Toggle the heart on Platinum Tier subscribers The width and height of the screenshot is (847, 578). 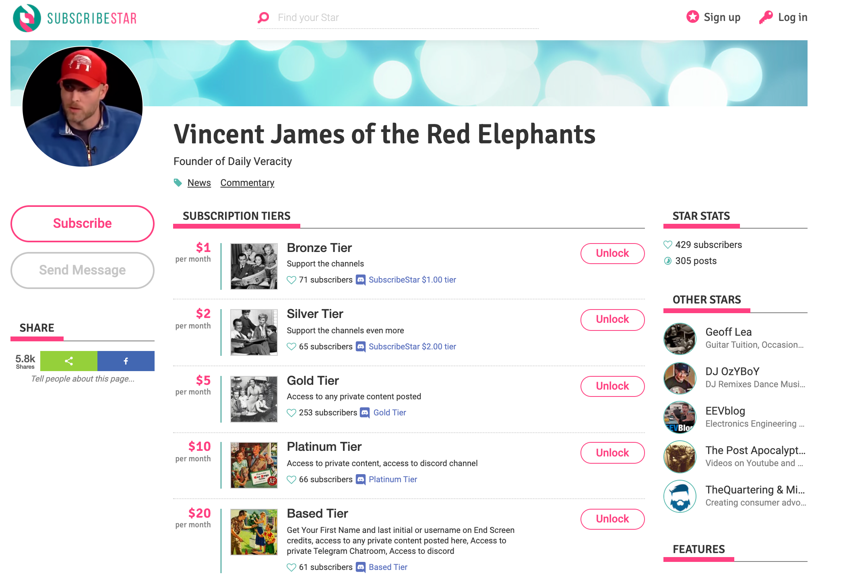coord(291,479)
